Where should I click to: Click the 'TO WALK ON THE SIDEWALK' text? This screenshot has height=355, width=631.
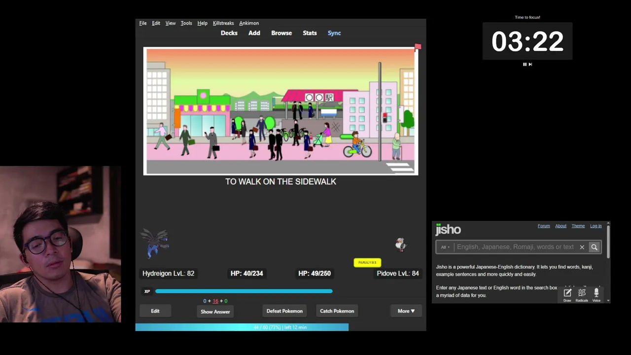[280, 181]
